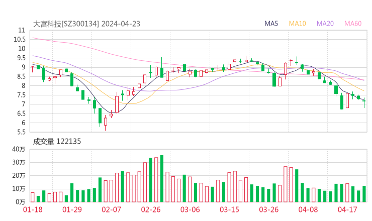
Task: Click the 5.5 price axis label
Action: point(21,132)
